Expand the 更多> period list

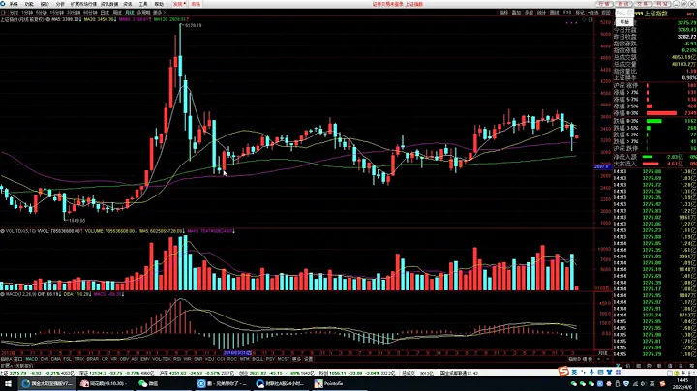click(159, 13)
